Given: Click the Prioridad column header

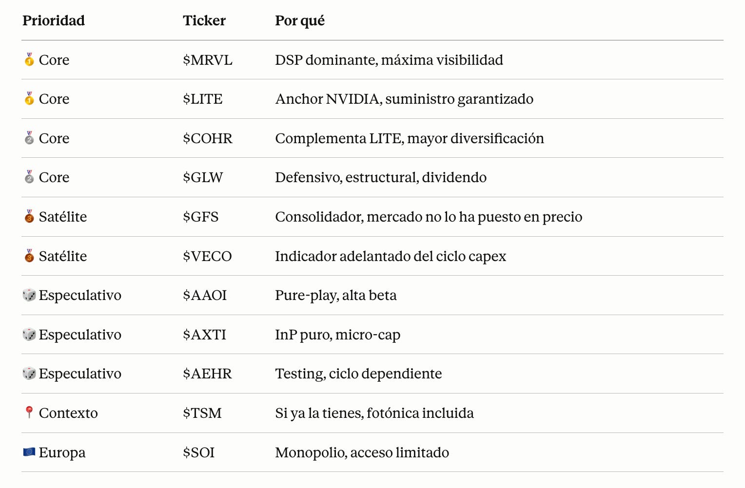Looking at the screenshot, I should point(54,20).
